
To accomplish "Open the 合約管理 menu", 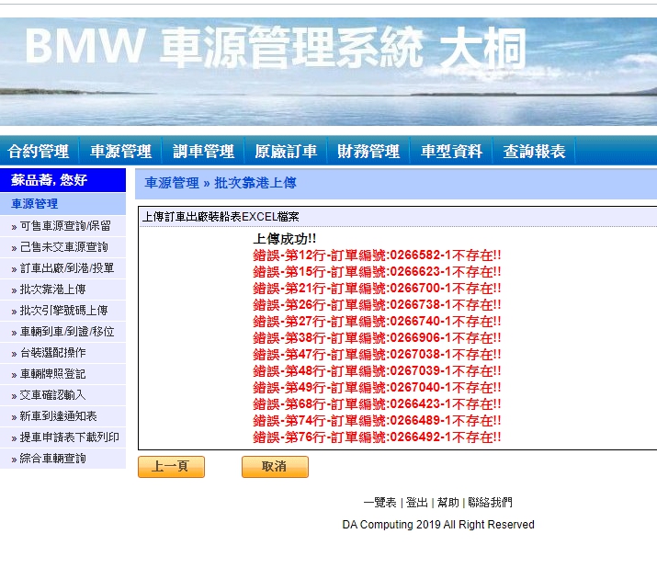I will (38, 152).
